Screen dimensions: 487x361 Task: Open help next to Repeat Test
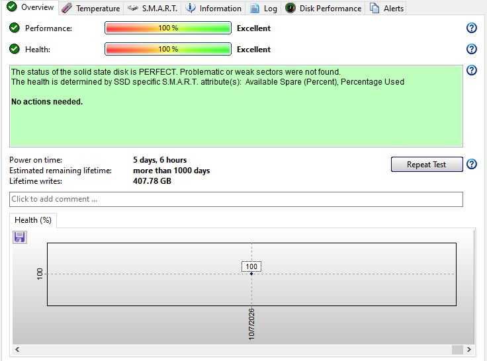click(472, 164)
